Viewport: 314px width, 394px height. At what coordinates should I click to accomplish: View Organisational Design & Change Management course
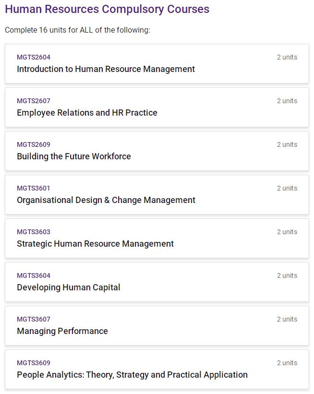tap(106, 200)
